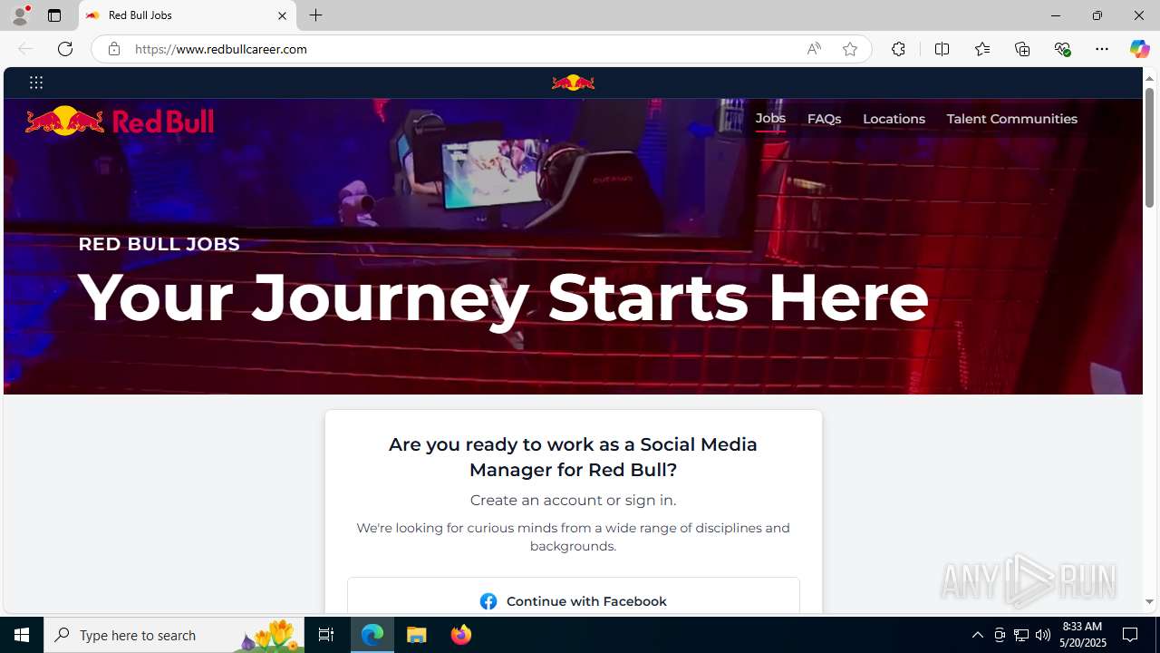
Task: Open Collections icon
Action: 1022,49
